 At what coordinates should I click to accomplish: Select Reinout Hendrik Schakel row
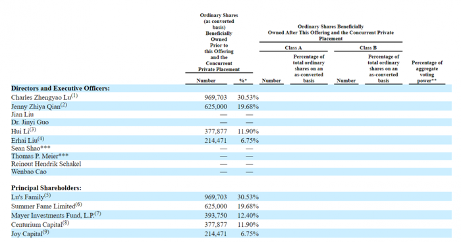[x=46, y=164]
